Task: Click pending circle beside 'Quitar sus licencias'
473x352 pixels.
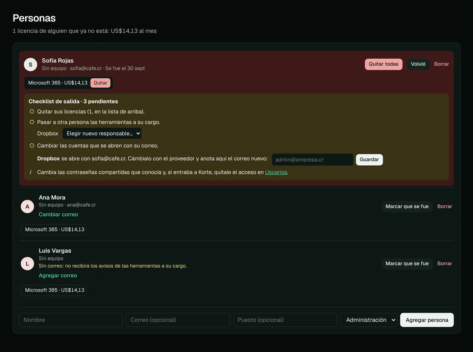Action: [32, 111]
